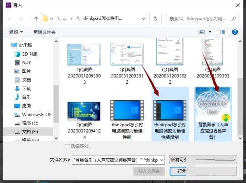The width and height of the screenshot is (246, 183).
Task: Click the forward navigation arrow
Action: (20, 19)
